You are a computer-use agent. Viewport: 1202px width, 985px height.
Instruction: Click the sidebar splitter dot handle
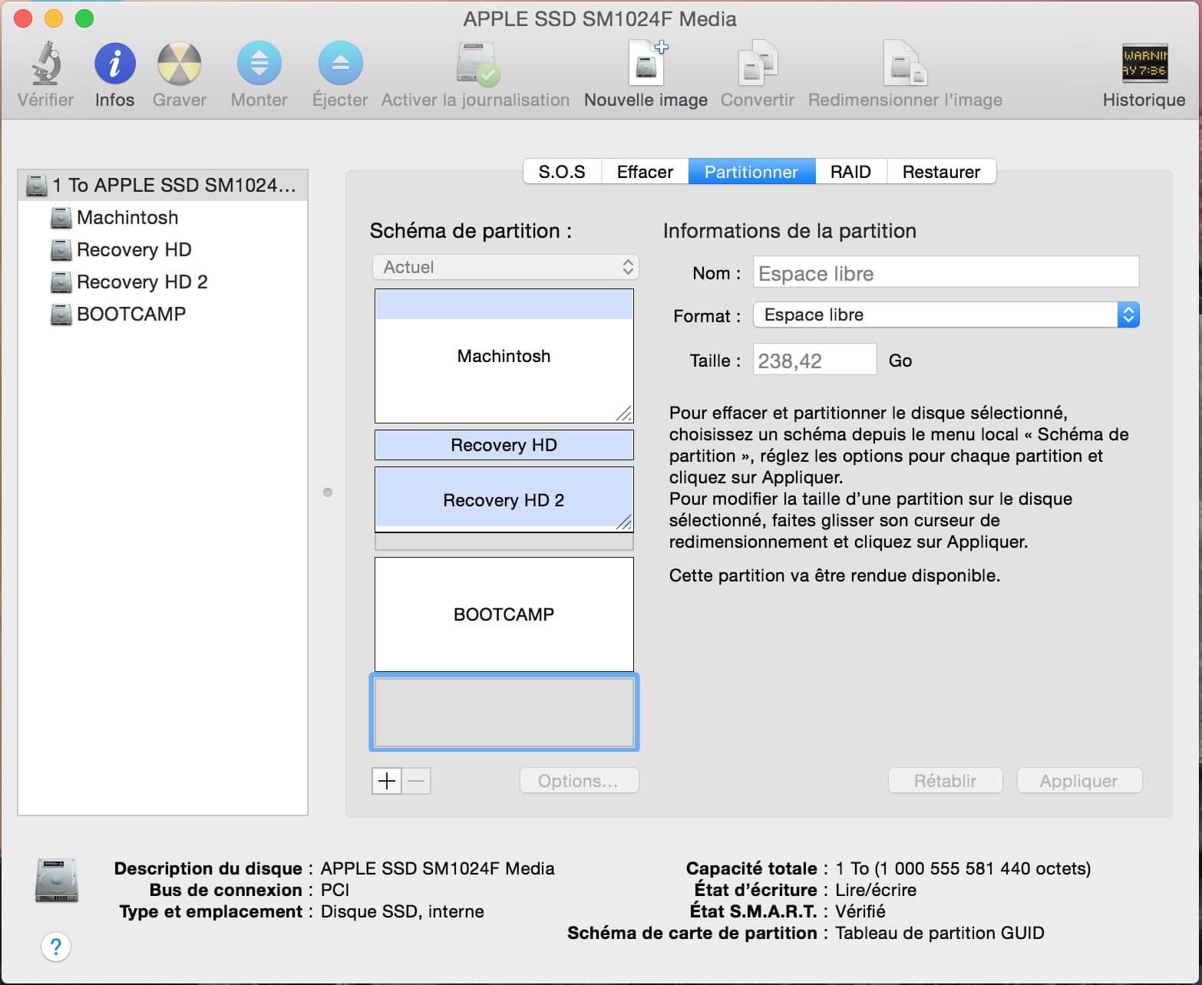[x=328, y=492]
